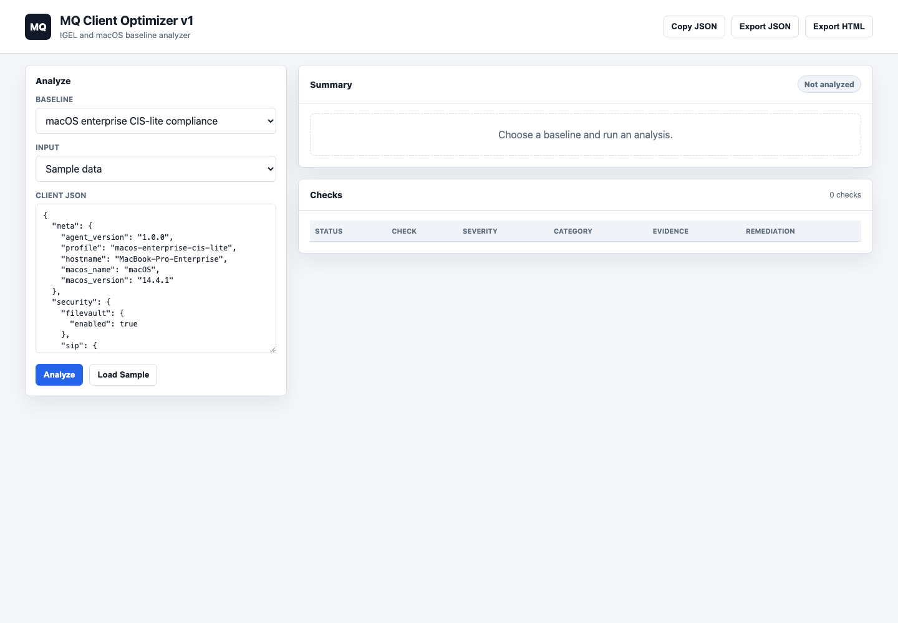Open the Baseline dropdown
The height and width of the screenshot is (623, 898).
click(x=156, y=121)
